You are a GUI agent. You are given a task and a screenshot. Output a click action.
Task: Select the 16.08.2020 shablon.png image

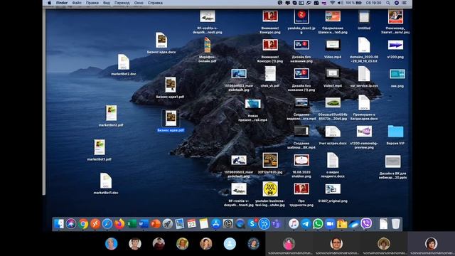tap(301, 166)
